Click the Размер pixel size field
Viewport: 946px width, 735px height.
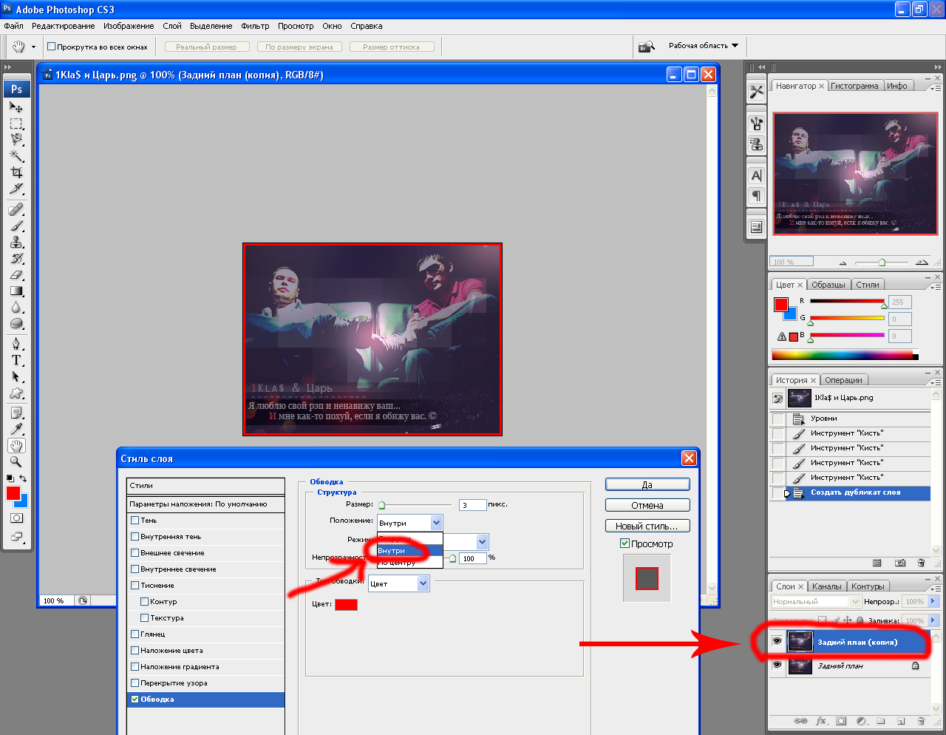[x=472, y=506]
